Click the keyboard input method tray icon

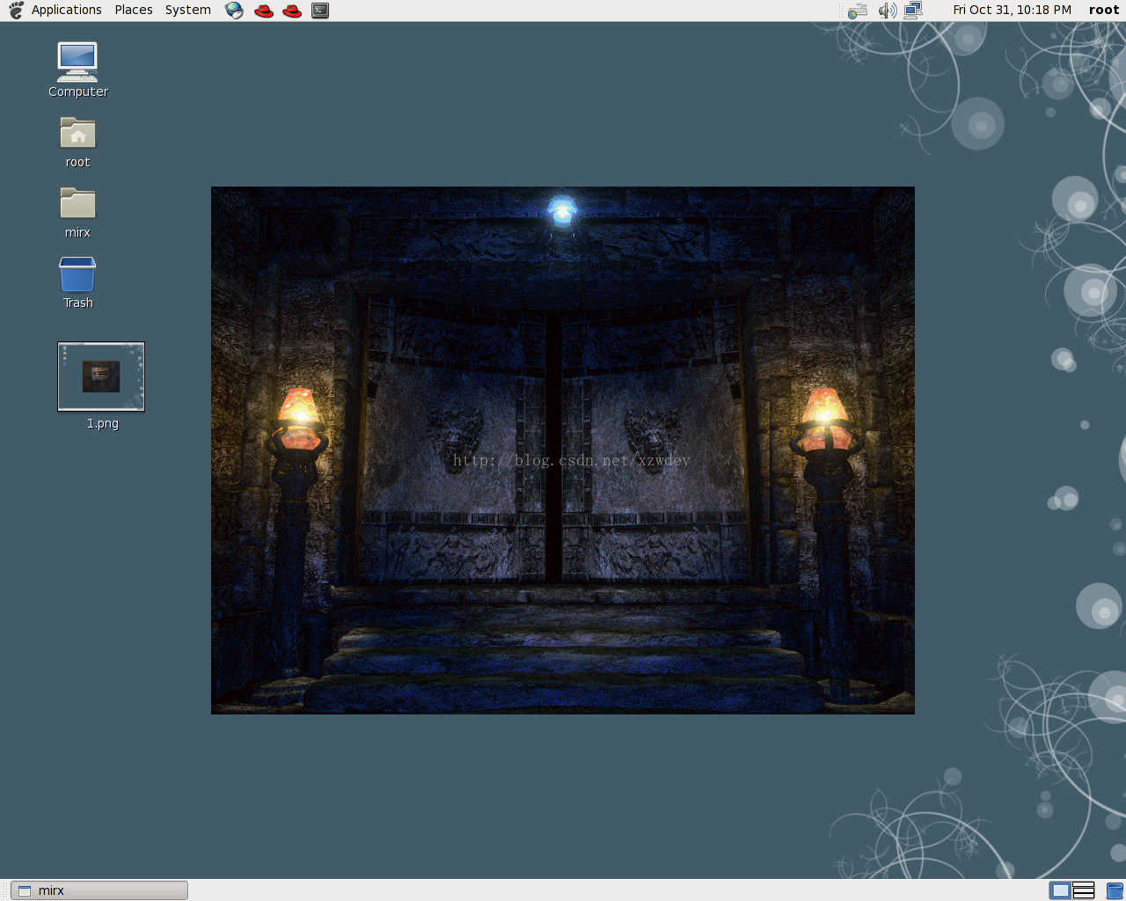coord(858,11)
